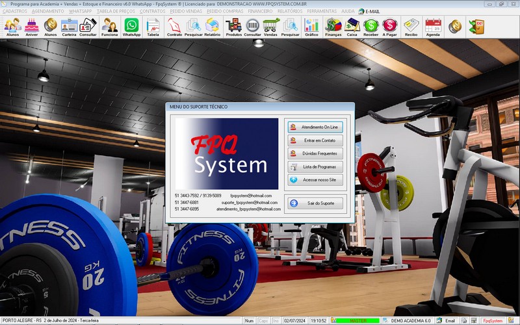Open the WHATSAPP menu

[x=80, y=11]
